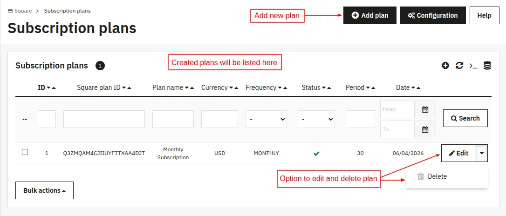
Task: Click the From date input
Action: point(397,109)
